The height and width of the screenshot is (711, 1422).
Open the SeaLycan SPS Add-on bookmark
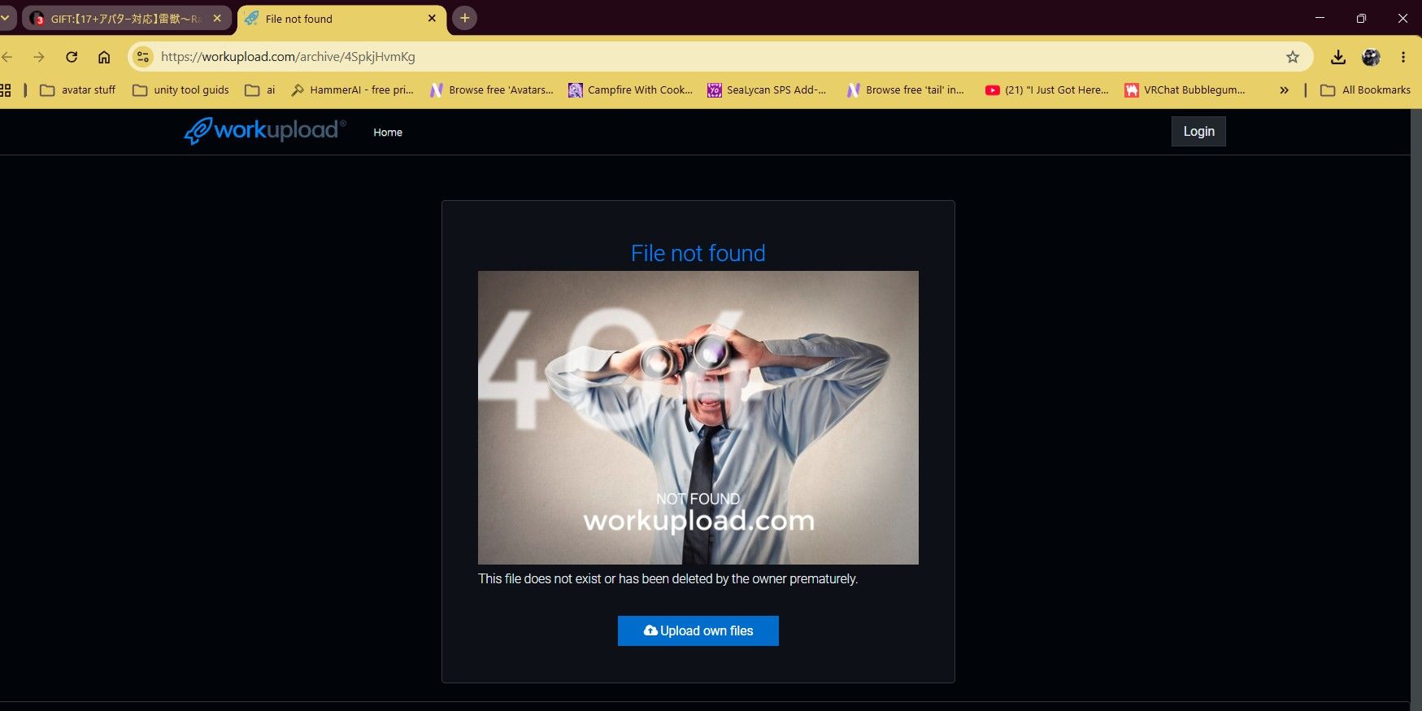[x=767, y=90]
